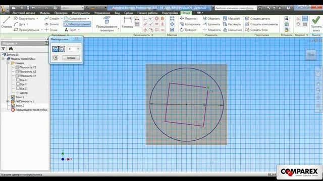Click the Перенос move tool
The width and height of the screenshot is (323, 181).
tap(188, 19)
